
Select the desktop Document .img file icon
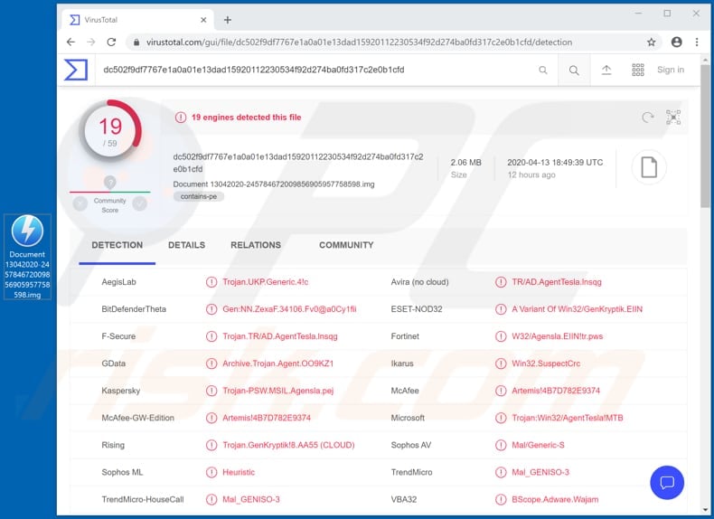tap(27, 257)
